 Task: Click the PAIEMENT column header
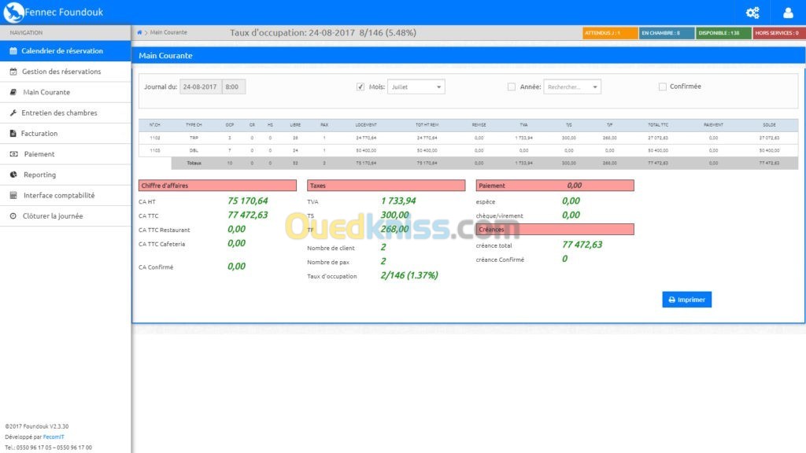pos(713,125)
